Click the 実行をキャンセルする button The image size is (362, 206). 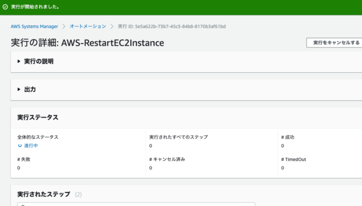[x=334, y=43]
